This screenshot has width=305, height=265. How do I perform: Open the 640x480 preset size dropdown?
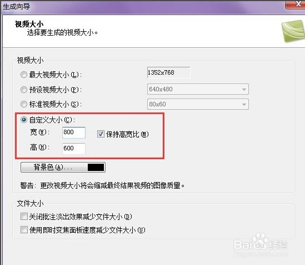198,89
